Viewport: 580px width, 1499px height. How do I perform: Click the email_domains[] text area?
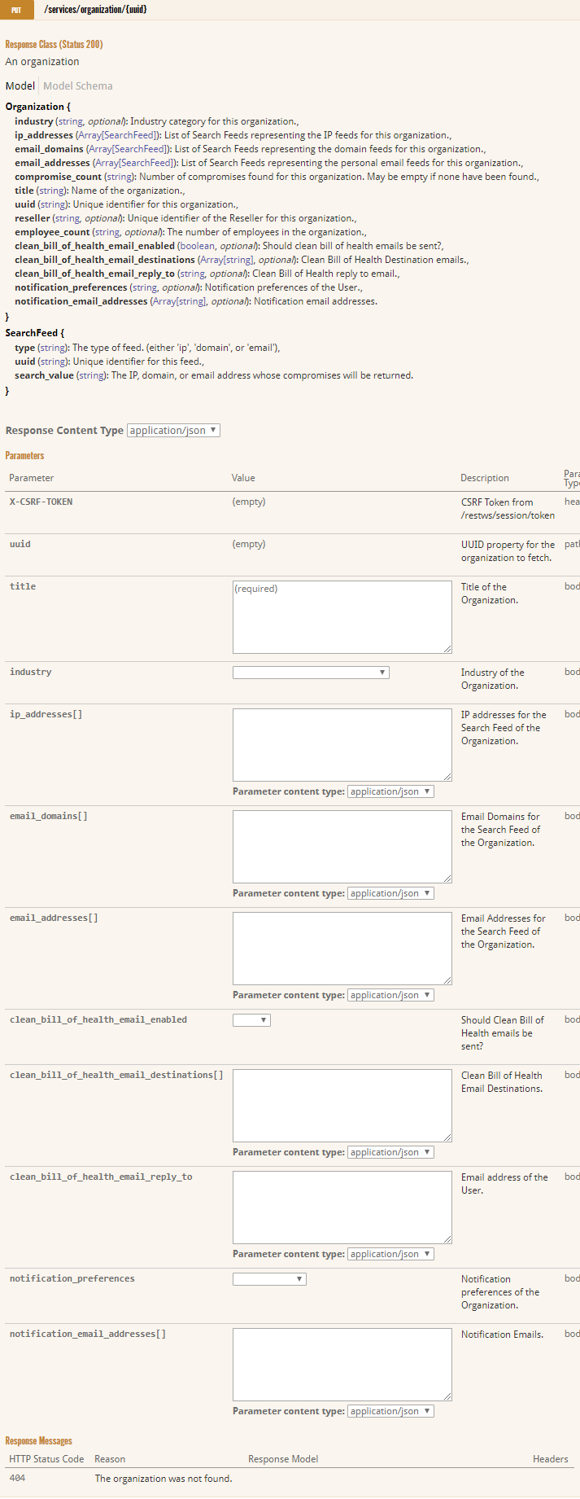342,846
